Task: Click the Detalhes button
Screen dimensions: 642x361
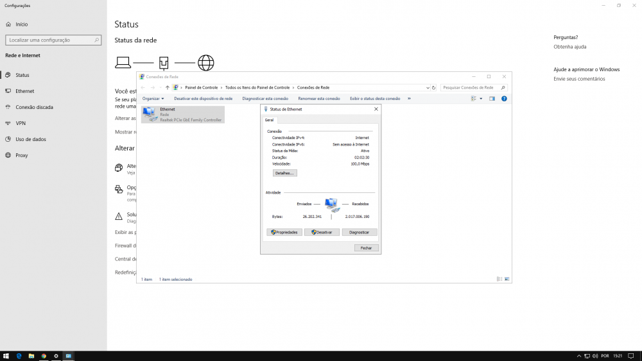Action: coord(284,173)
